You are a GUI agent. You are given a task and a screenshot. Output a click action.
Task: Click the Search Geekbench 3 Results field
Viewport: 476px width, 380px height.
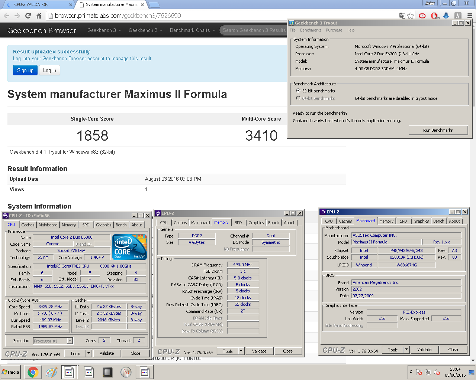pos(253,30)
